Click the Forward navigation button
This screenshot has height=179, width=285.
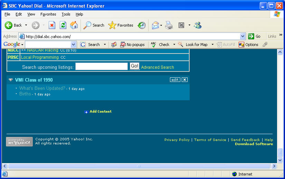(36, 25)
